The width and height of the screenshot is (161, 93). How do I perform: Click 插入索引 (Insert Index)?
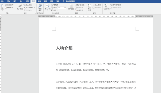pyautogui.click(x=97, y=5)
